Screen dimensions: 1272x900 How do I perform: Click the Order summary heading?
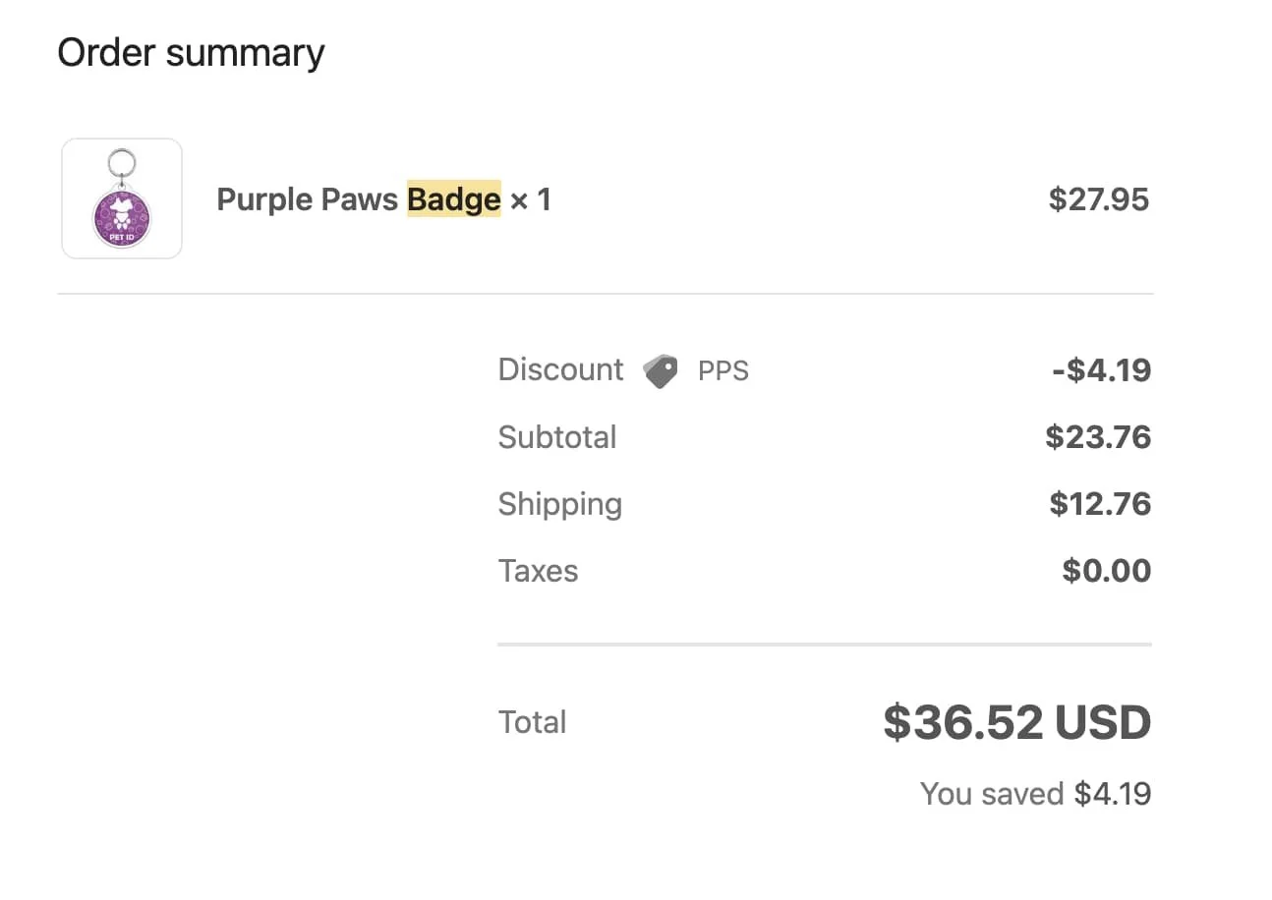(191, 52)
